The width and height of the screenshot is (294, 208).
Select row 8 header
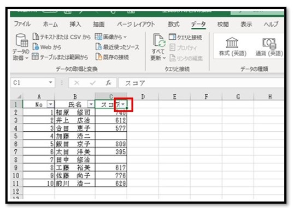click(x=16, y=160)
